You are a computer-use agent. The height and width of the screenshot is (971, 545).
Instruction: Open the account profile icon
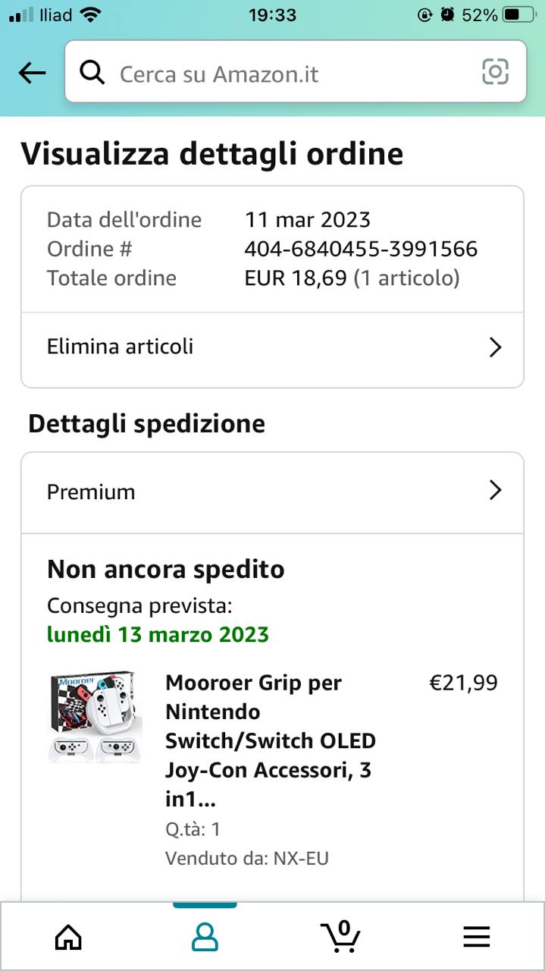(205, 938)
